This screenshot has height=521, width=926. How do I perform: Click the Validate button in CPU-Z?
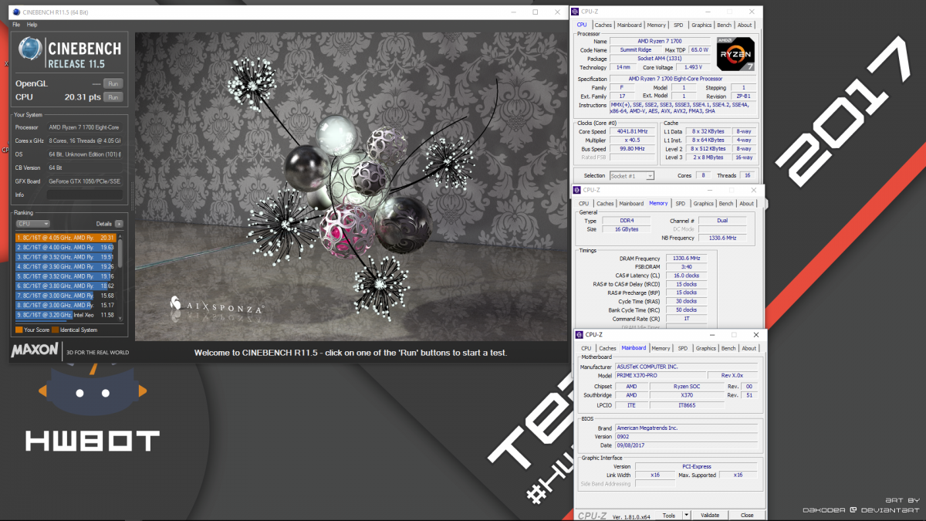point(710,515)
